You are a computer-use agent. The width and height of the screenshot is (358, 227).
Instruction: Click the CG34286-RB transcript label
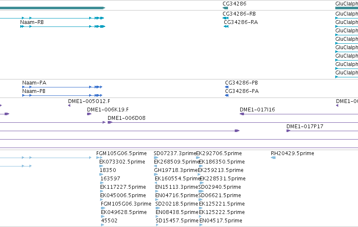click(x=239, y=14)
